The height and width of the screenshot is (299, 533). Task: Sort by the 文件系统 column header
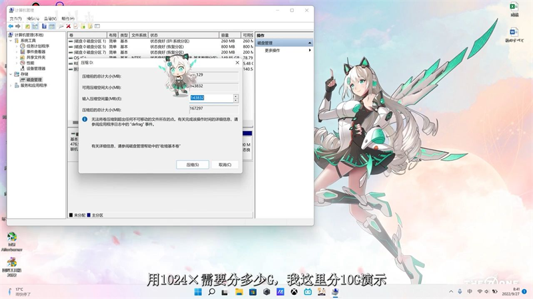(x=139, y=35)
